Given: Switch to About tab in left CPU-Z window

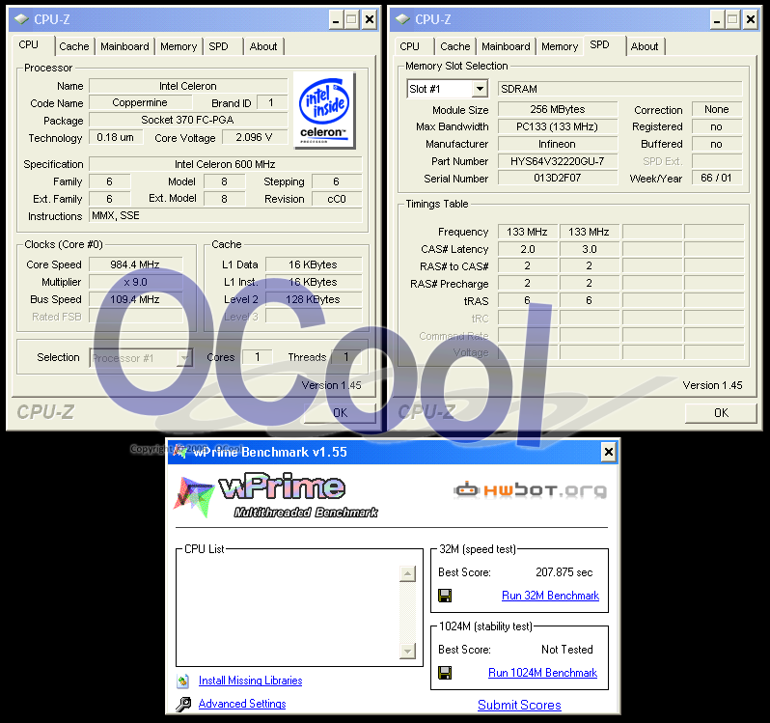Looking at the screenshot, I should (x=263, y=46).
